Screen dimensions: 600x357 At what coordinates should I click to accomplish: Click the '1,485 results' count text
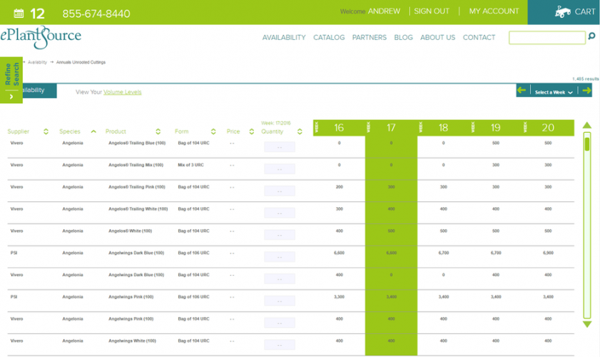point(586,79)
